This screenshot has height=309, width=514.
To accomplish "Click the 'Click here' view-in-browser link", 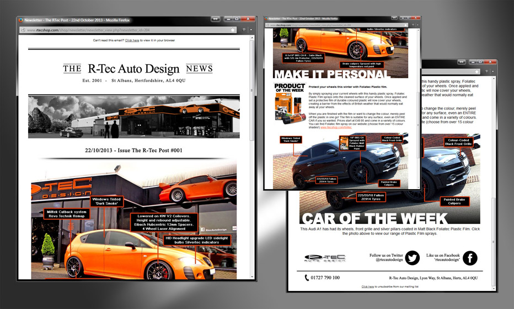I will pyautogui.click(x=132, y=41).
